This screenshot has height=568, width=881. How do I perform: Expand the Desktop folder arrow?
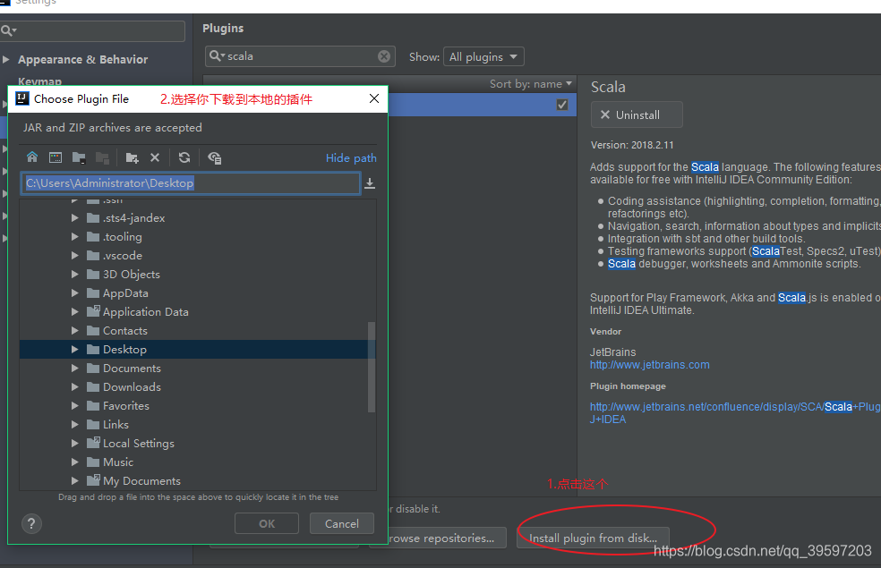coord(74,349)
